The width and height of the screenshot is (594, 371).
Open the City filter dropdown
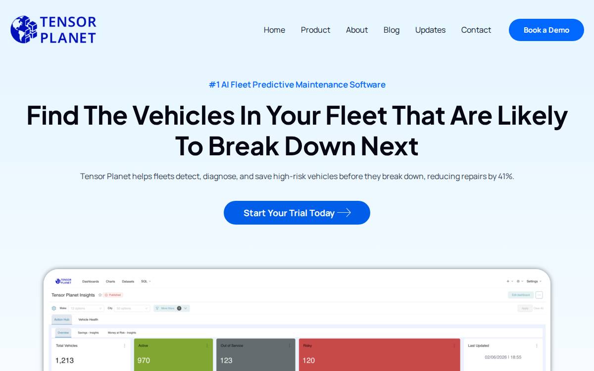pos(132,308)
